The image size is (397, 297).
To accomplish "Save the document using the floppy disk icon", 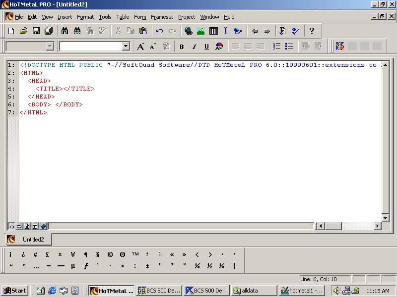I will 36,31.
